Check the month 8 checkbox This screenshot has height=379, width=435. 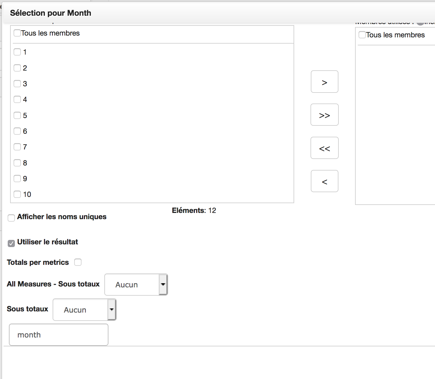tap(17, 163)
